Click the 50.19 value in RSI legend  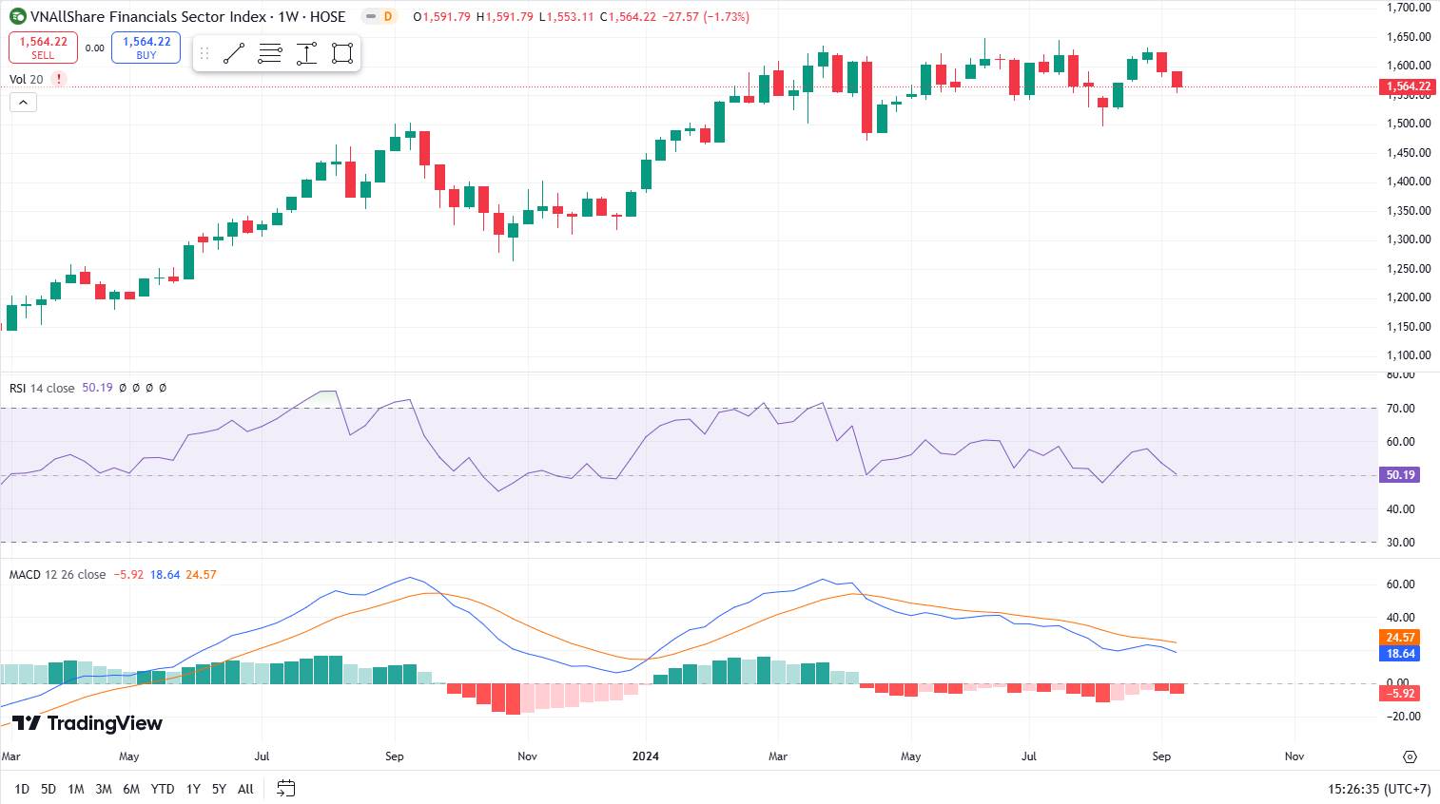tap(97, 388)
